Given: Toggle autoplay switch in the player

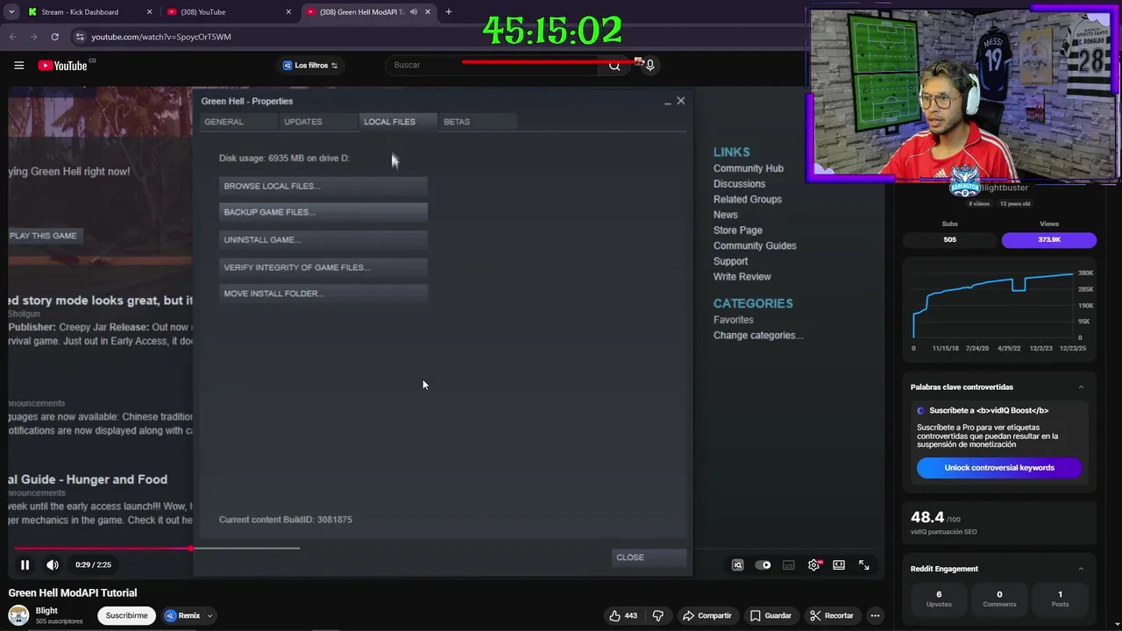Looking at the screenshot, I should (763, 565).
